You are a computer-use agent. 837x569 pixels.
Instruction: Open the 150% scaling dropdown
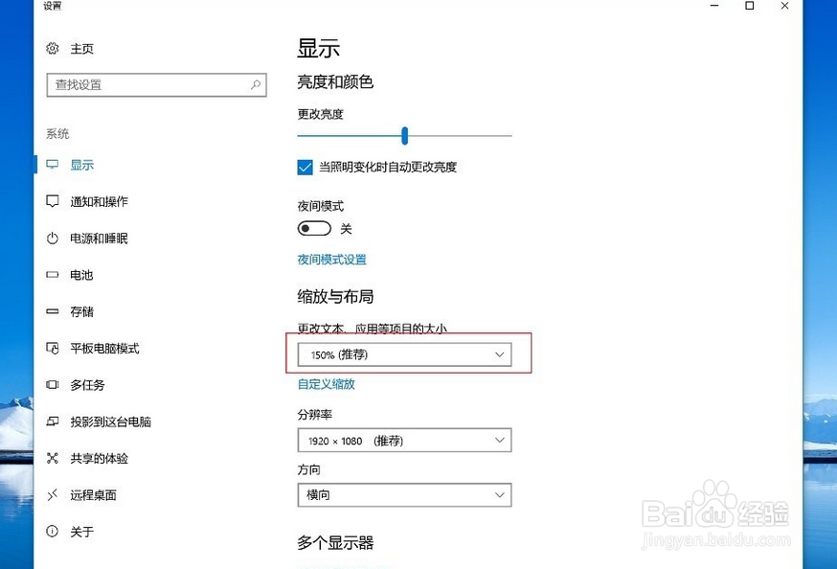click(x=404, y=355)
